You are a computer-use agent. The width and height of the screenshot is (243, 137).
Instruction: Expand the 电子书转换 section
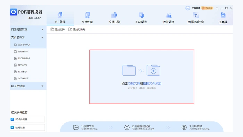pyautogui.click(x=28, y=86)
